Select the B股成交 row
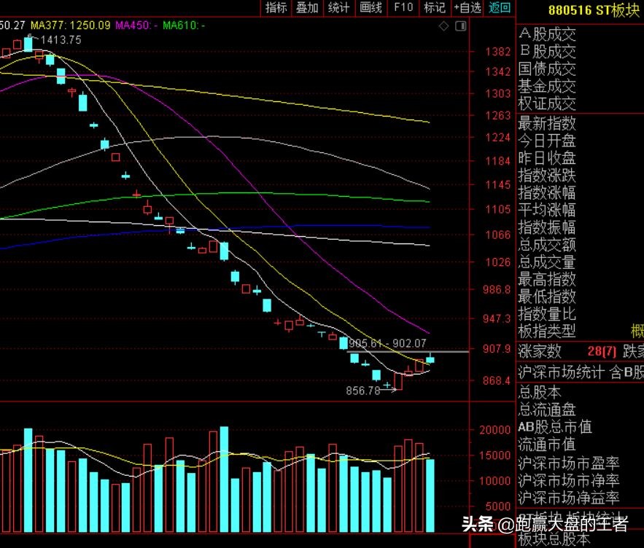Viewport: 644px width, 548px height. click(547, 51)
